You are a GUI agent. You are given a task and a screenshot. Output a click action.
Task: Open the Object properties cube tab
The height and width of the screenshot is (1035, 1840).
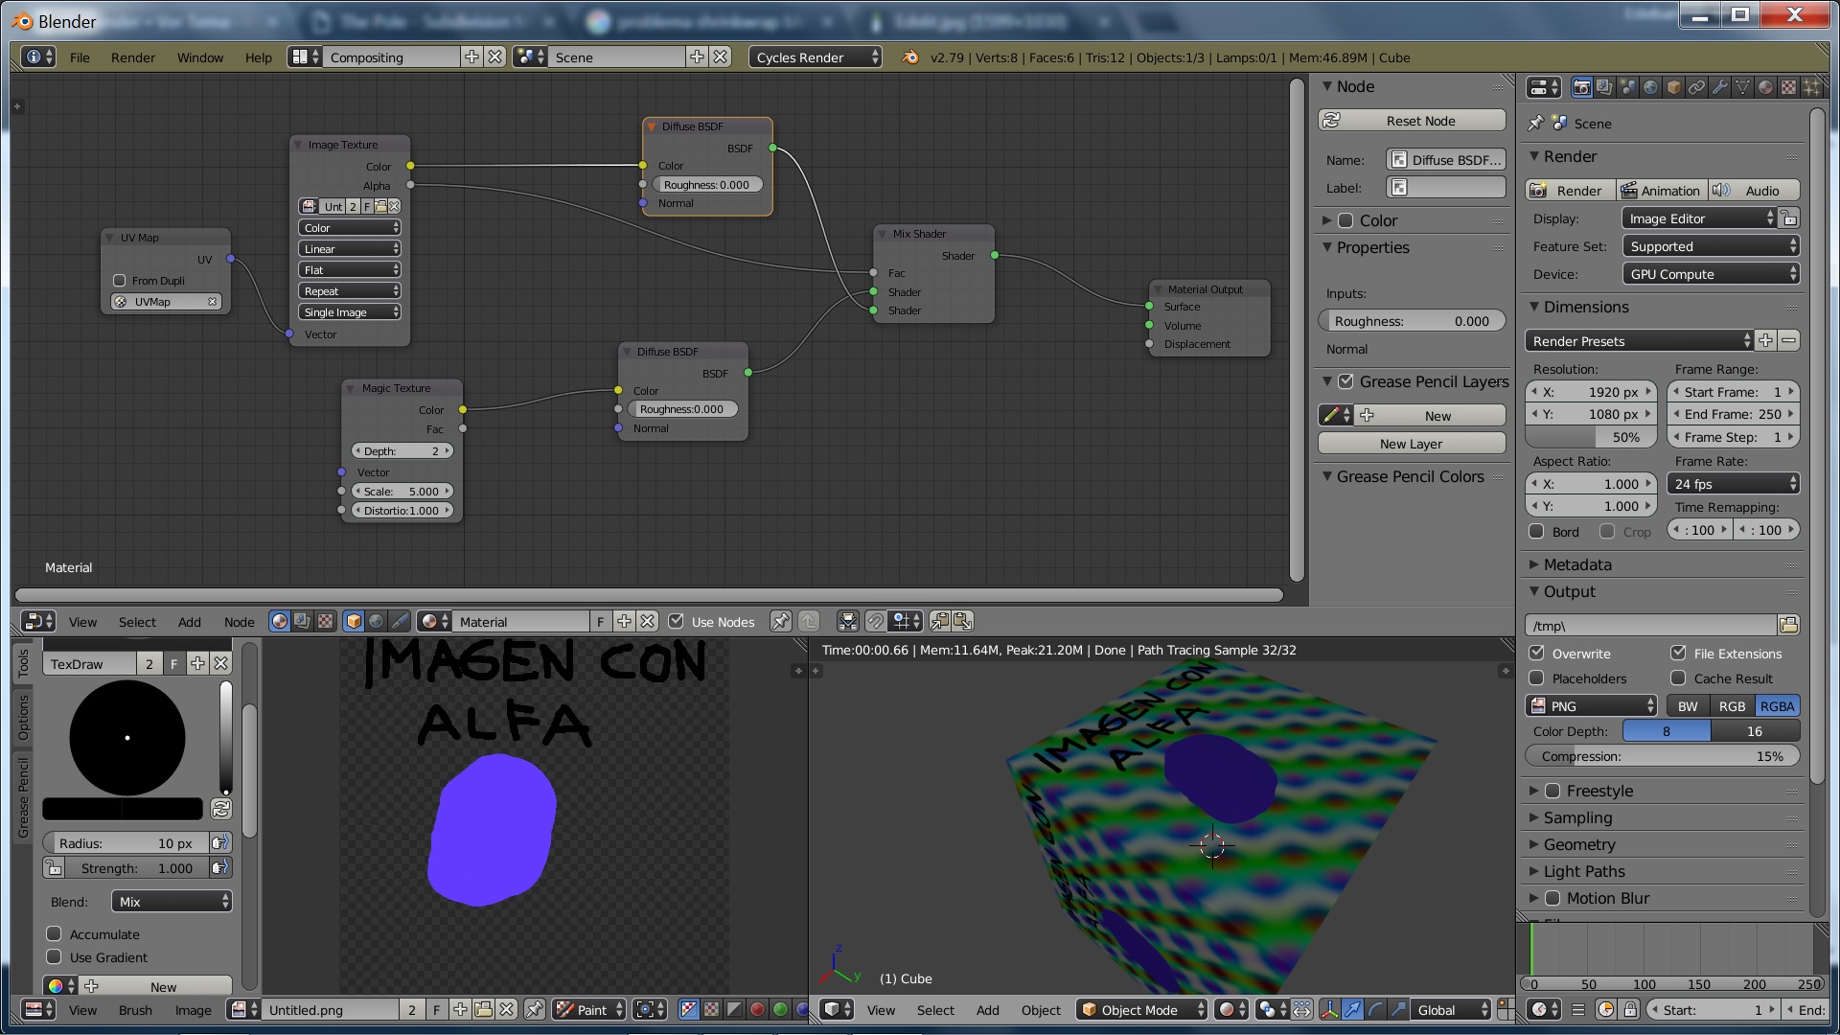coord(1674,87)
